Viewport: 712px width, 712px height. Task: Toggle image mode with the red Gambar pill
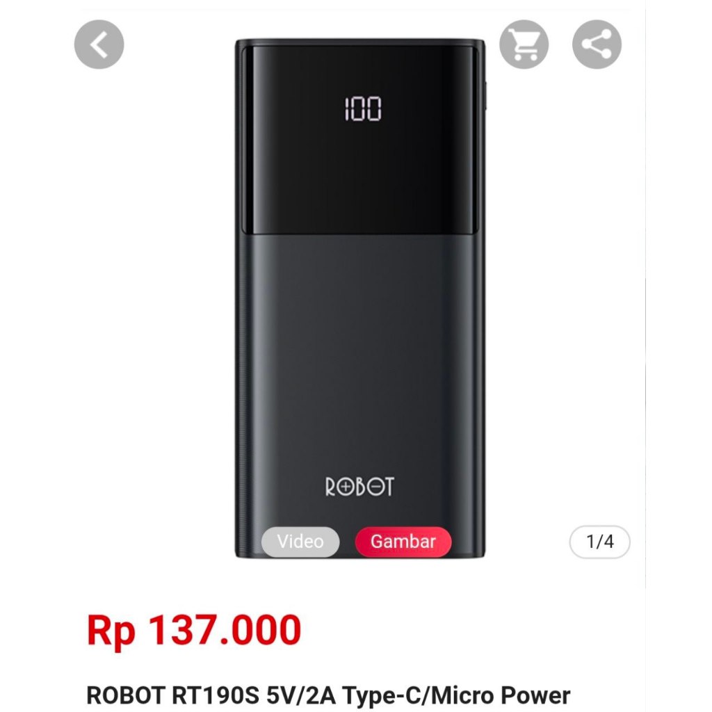click(404, 542)
